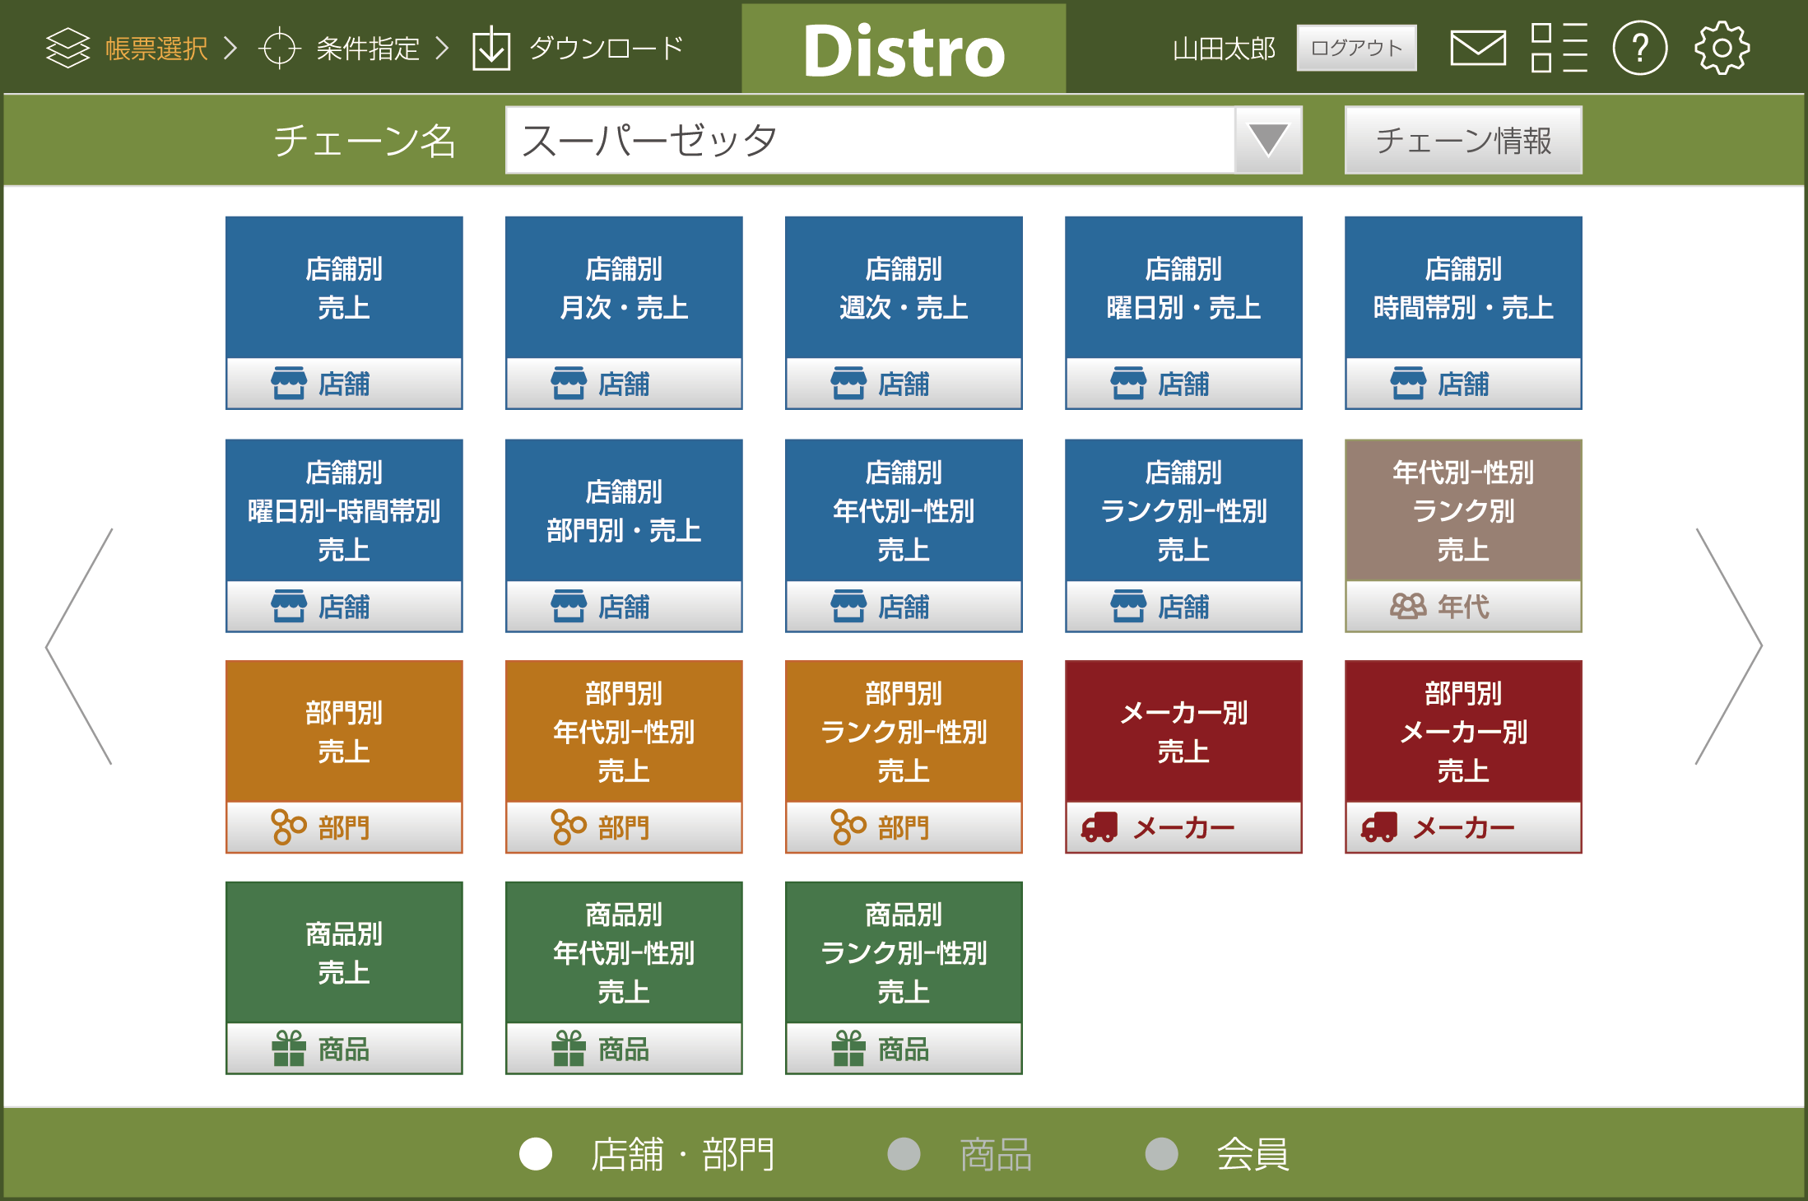Click truck icon under 部門別 メーカー別 売上
The height and width of the screenshot is (1201, 1808).
[1379, 826]
